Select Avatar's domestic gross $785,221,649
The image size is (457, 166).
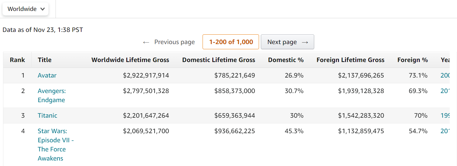coord(235,75)
